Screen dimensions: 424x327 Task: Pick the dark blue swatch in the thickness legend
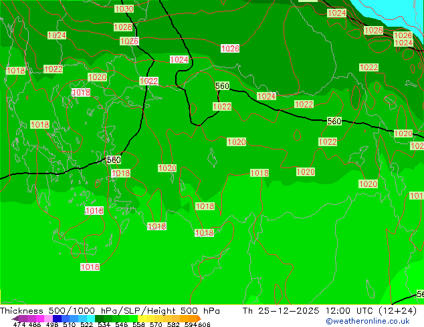[57, 318]
